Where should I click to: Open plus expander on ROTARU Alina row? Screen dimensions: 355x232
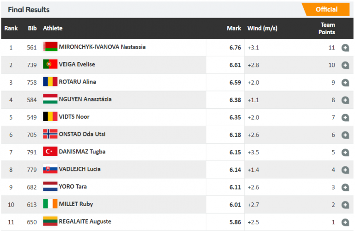[x=345, y=83]
